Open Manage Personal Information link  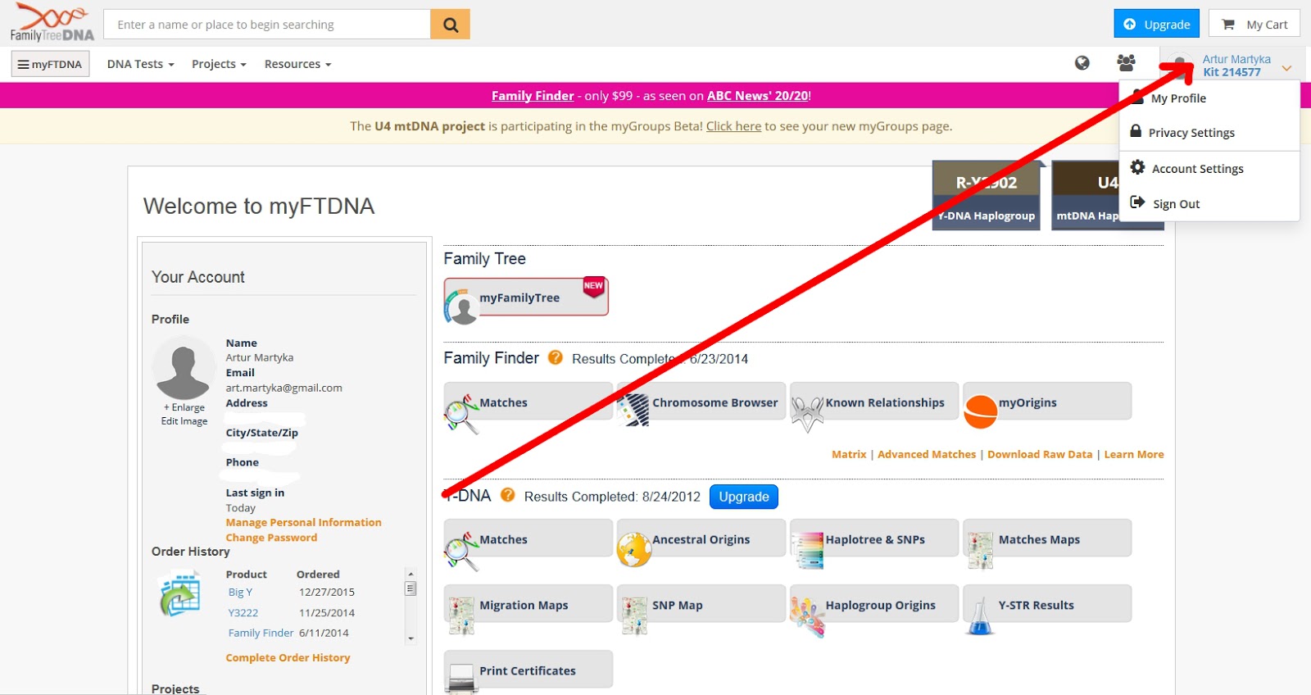(303, 522)
